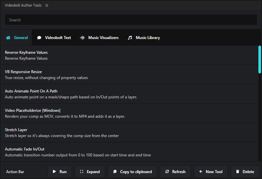Select the Automatic Fade In/Out tool
262x179 pixels.
(x=130, y=152)
